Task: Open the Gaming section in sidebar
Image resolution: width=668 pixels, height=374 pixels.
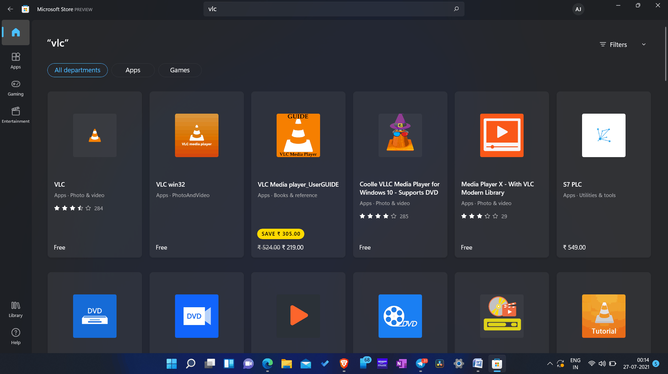Action: 16,88
